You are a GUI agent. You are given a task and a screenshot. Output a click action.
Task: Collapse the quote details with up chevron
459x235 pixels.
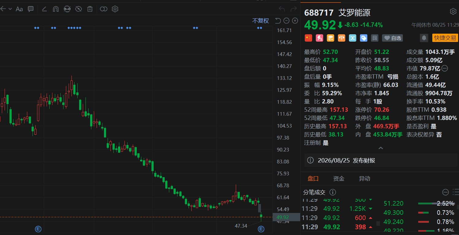pos(381,148)
